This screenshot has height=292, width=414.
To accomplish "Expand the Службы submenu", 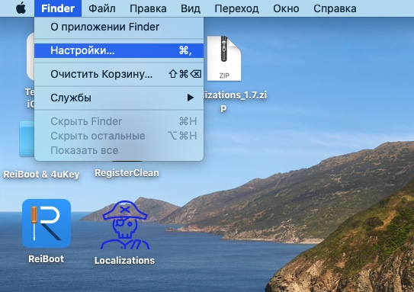I will [119, 98].
